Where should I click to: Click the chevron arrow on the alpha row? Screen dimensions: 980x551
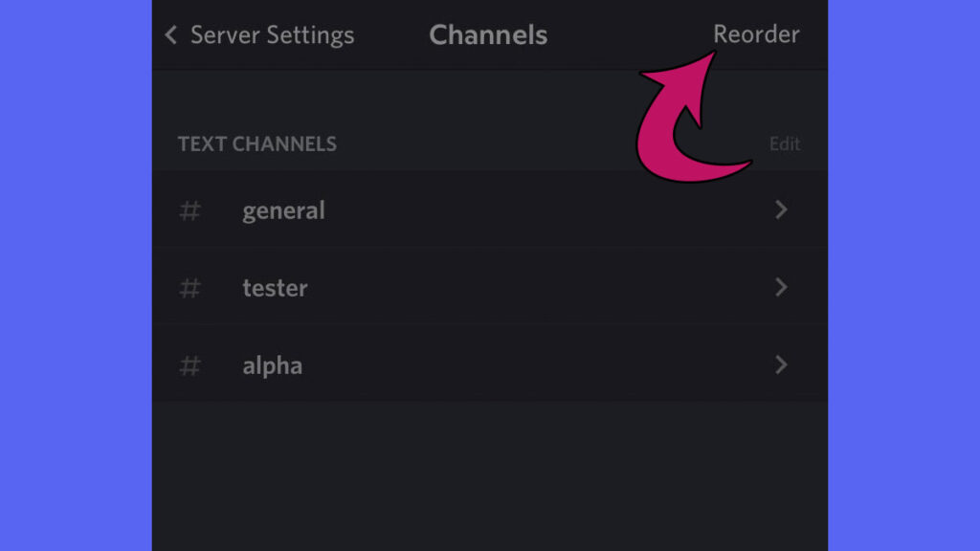point(781,365)
